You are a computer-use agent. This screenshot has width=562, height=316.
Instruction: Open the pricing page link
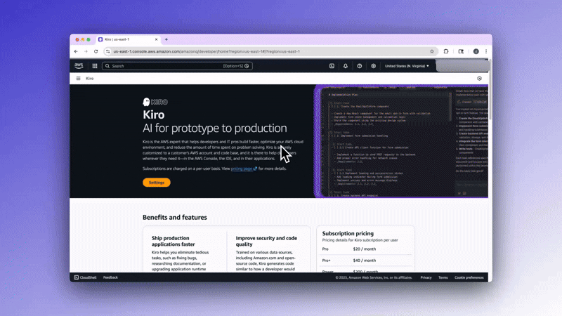[244, 169]
